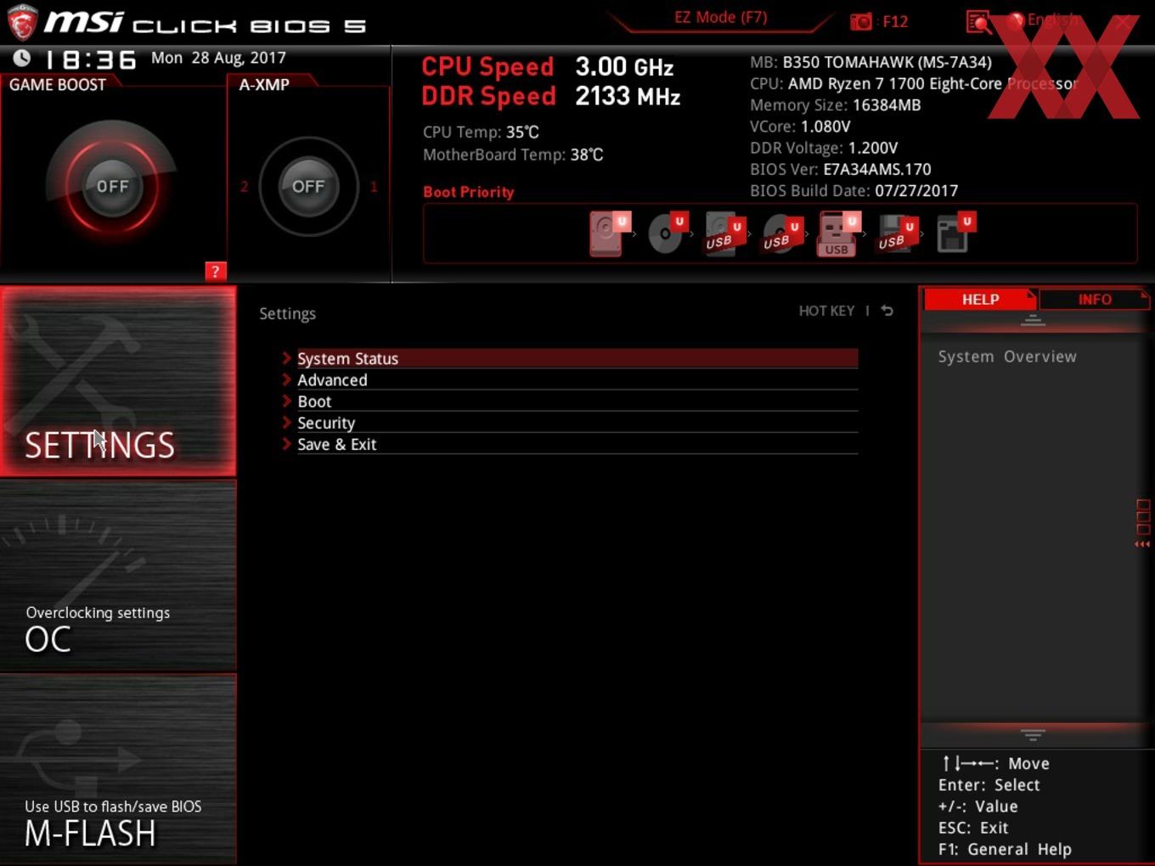Select the USB hard disk boot device icon

[724, 234]
